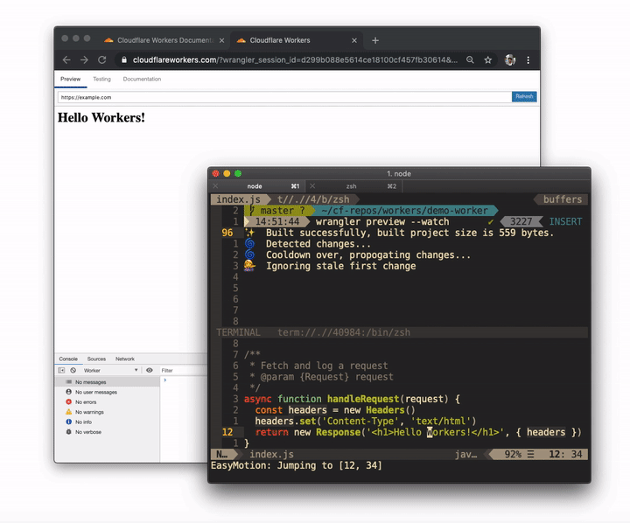Open the Preview tab
This screenshot has width=630, height=523.
tap(70, 79)
